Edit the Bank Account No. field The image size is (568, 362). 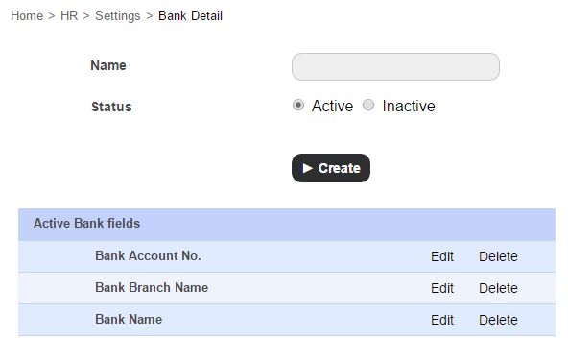[x=442, y=256]
